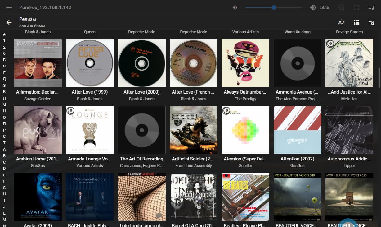This screenshot has width=381, height=227.
Task: Jump to letter G in index
Action: [4, 188]
